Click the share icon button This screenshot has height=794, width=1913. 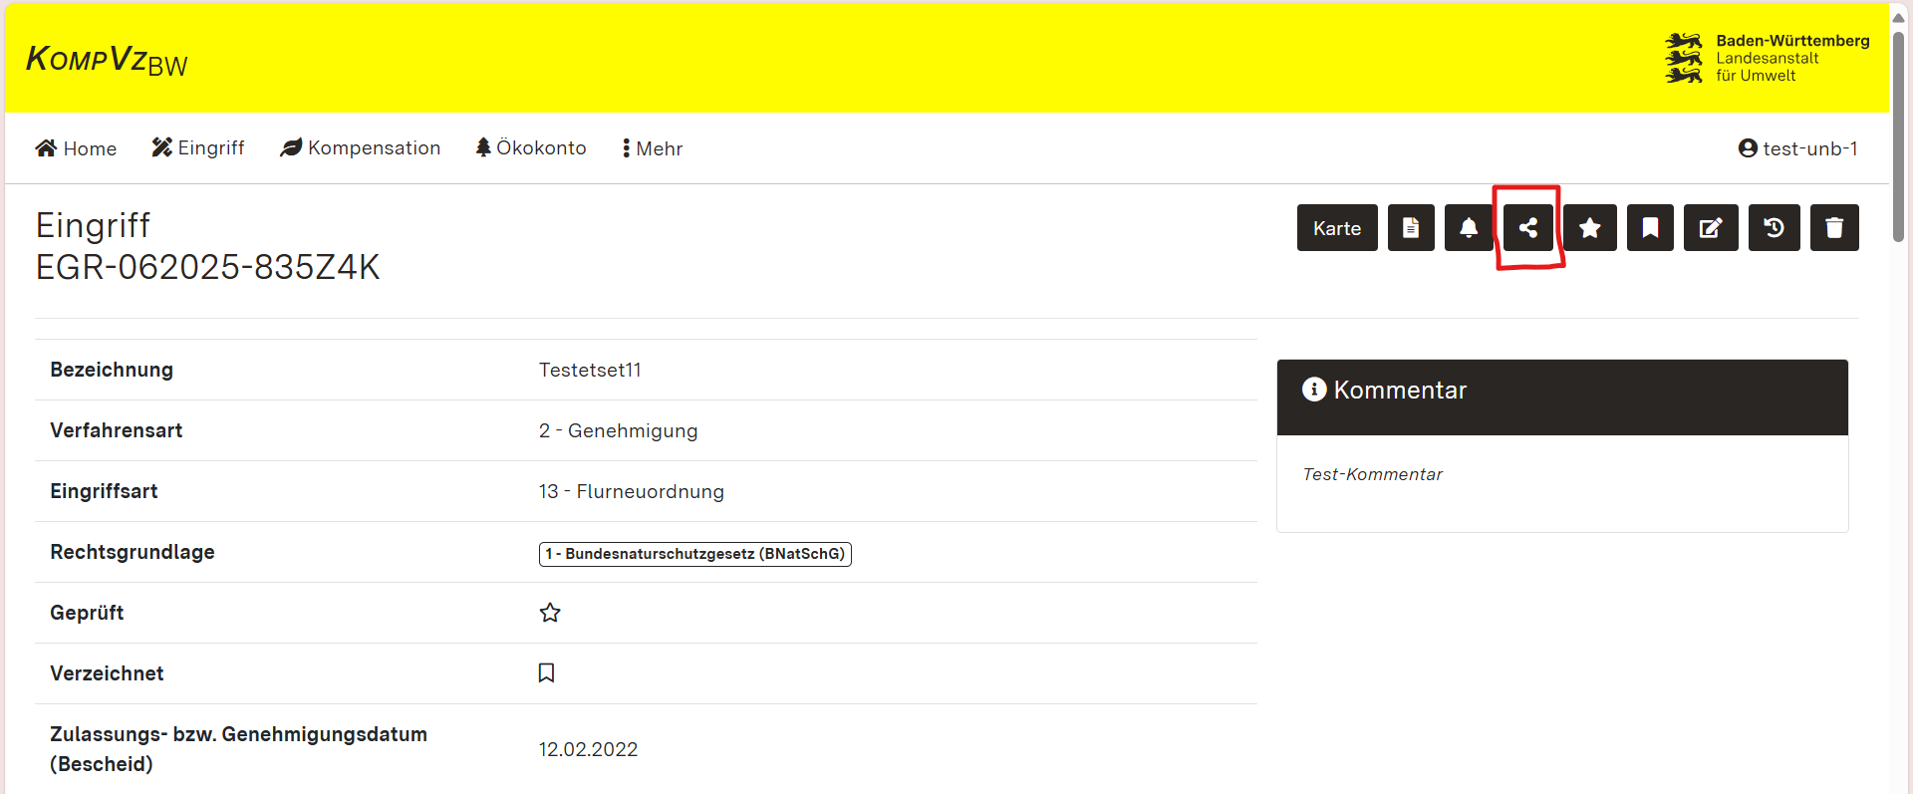[x=1527, y=228]
